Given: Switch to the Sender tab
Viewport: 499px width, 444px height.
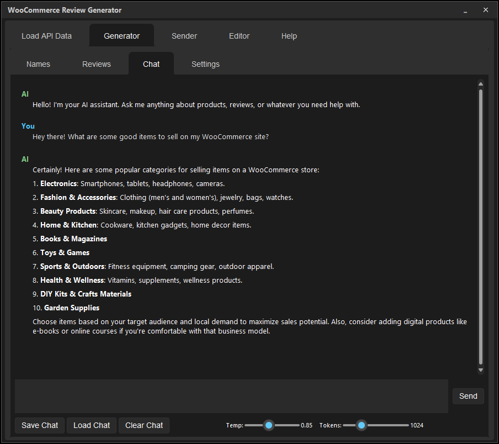Looking at the screenshot, I should [184, 36].
